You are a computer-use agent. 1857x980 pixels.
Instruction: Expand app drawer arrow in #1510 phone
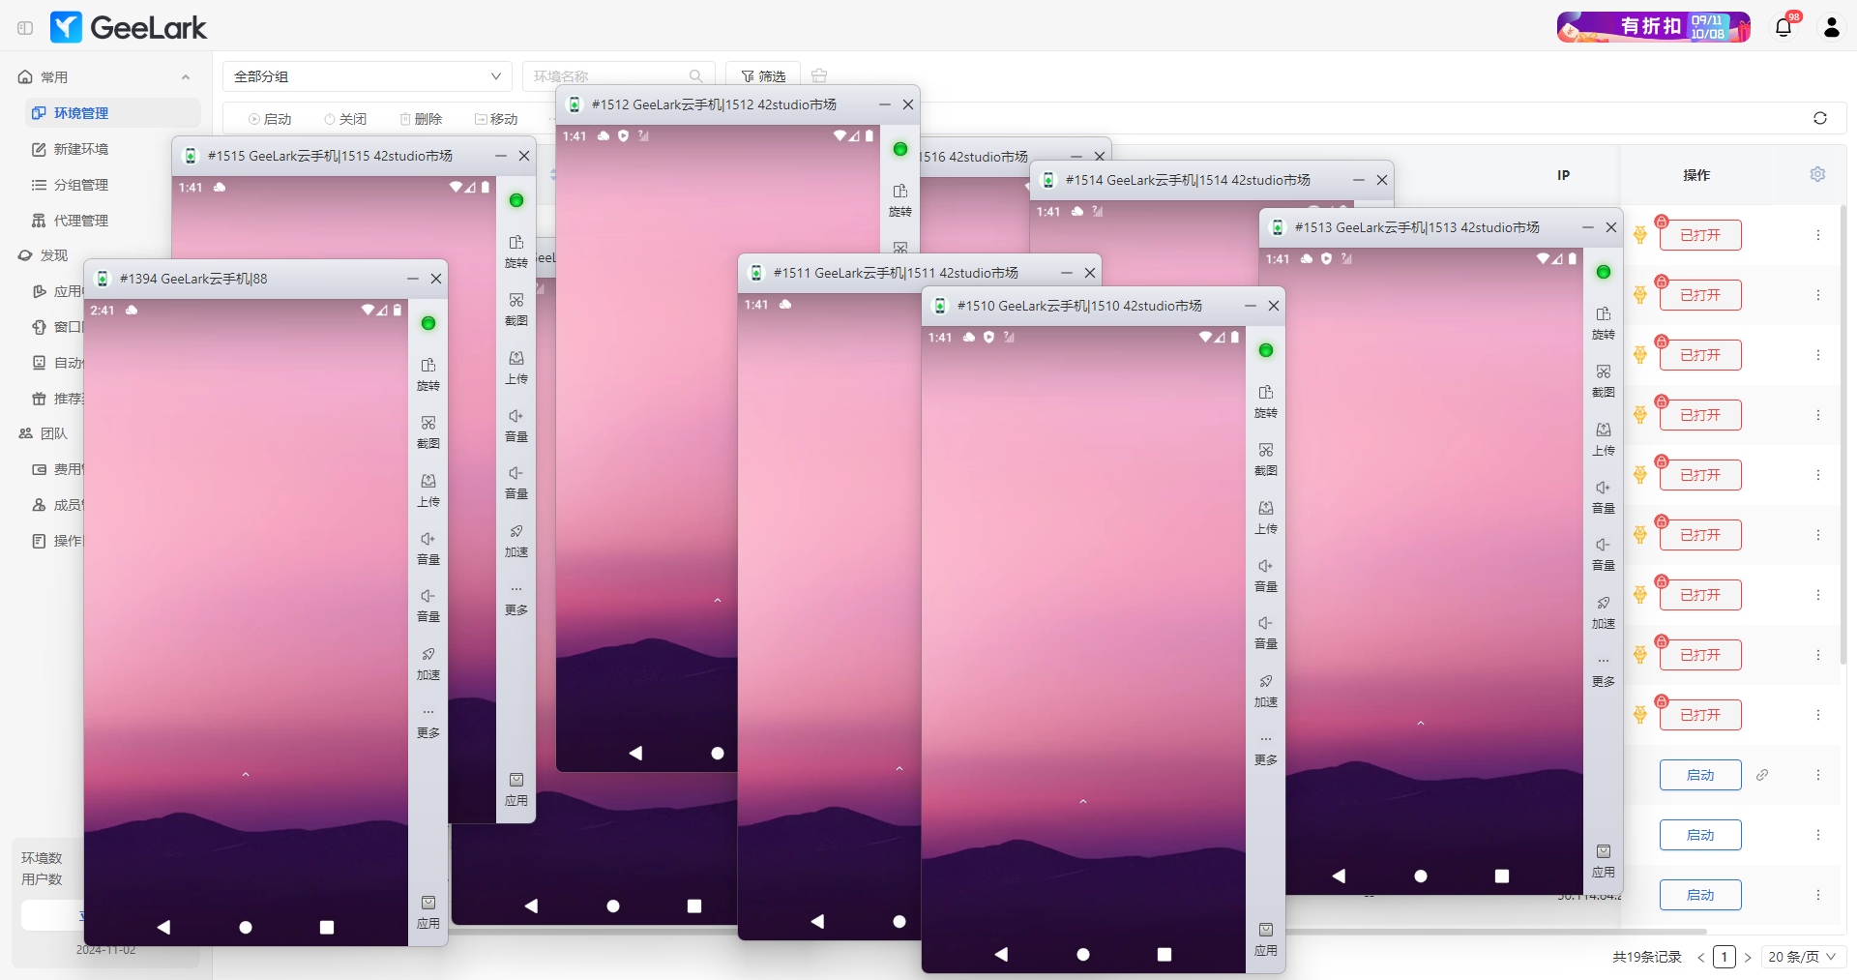point(1083,801)
